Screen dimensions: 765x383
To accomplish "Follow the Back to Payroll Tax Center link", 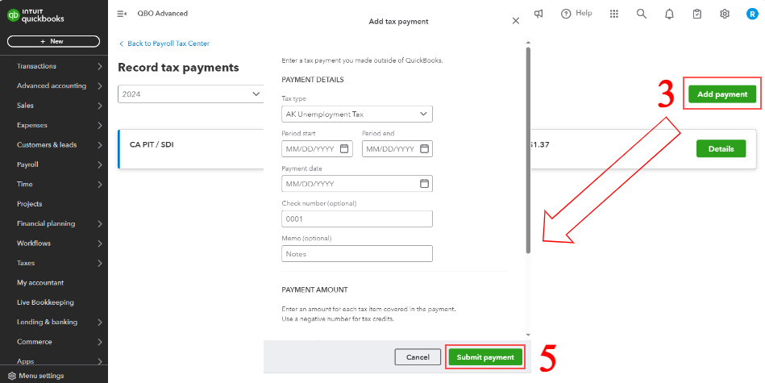I will click(x=168, y=44).
